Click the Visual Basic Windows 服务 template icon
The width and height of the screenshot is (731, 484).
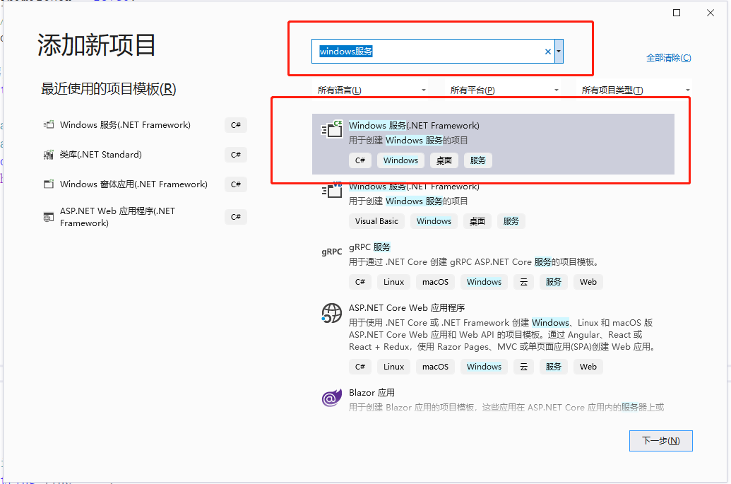(332, 189)
